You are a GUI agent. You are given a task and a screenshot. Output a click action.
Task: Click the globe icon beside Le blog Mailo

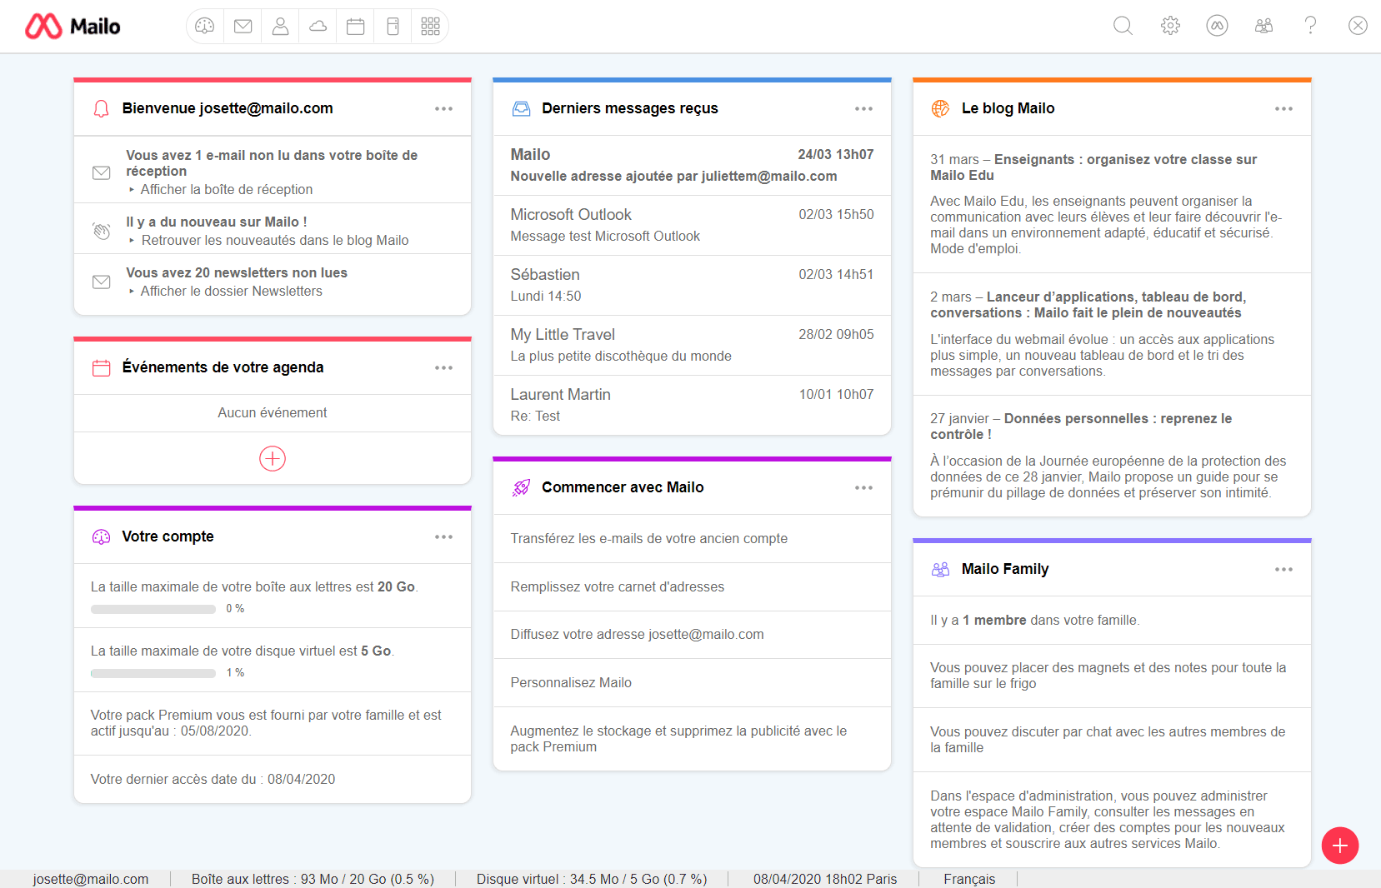[x=940, y=108]
